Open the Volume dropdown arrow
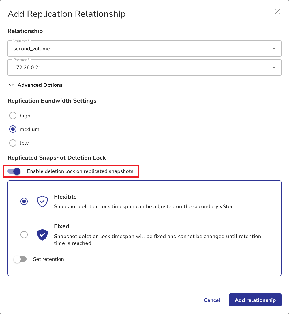The height and width of the screenshot is (314, 289). (274, 49)
